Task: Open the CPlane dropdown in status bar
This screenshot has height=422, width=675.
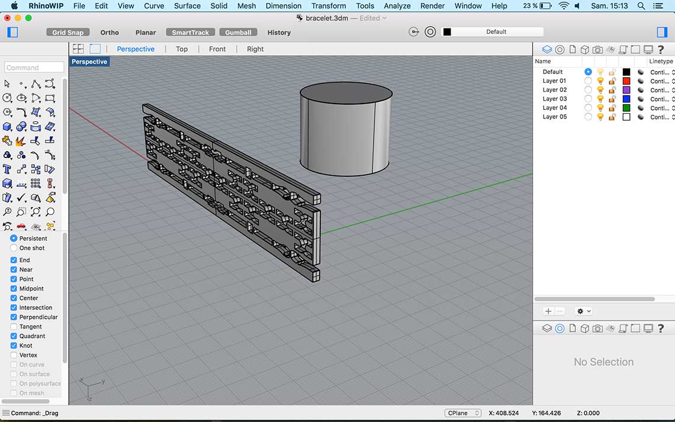Action: click(x=463, y=413)
